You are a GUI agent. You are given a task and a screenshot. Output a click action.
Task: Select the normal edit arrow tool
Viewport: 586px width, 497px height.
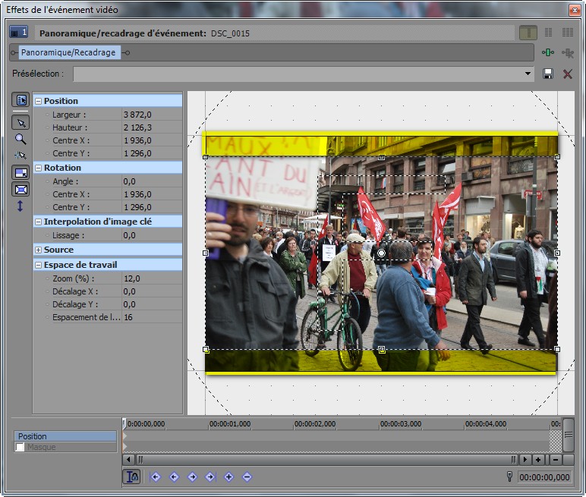(x=20, y=122)
